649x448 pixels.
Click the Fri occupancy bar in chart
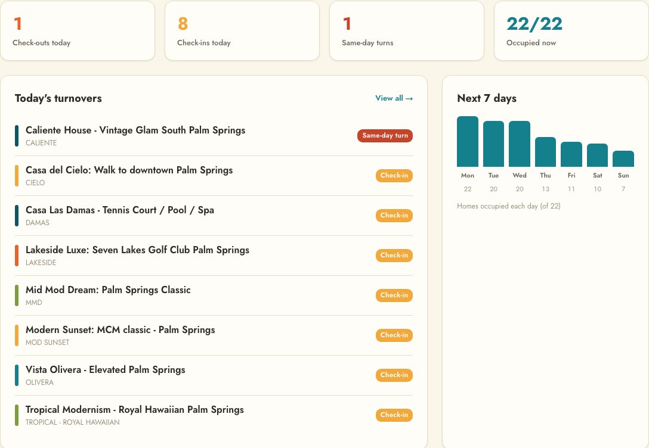coord(571,154)
